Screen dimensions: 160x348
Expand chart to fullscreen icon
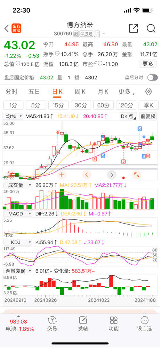tap(137, 175)
